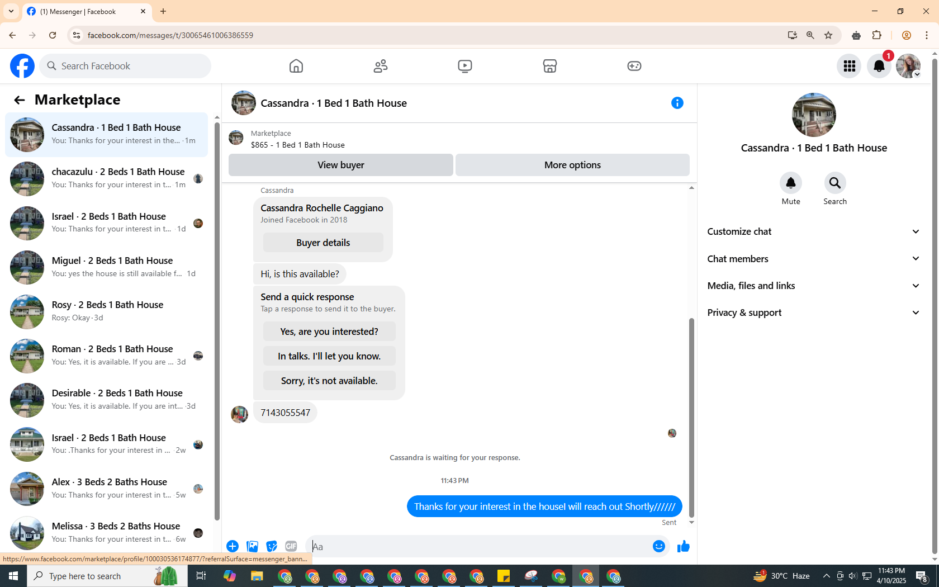This screenshot has height=587, width=939.
Task: Open Chrome profile icon
Action: (907, 35)
